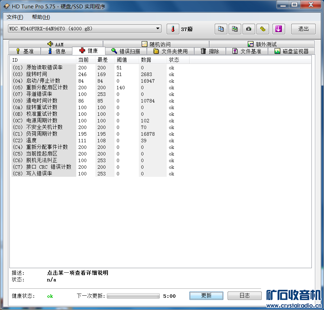Click the data value 16947
Screen dimensions: 324x310
click(148, 81)
